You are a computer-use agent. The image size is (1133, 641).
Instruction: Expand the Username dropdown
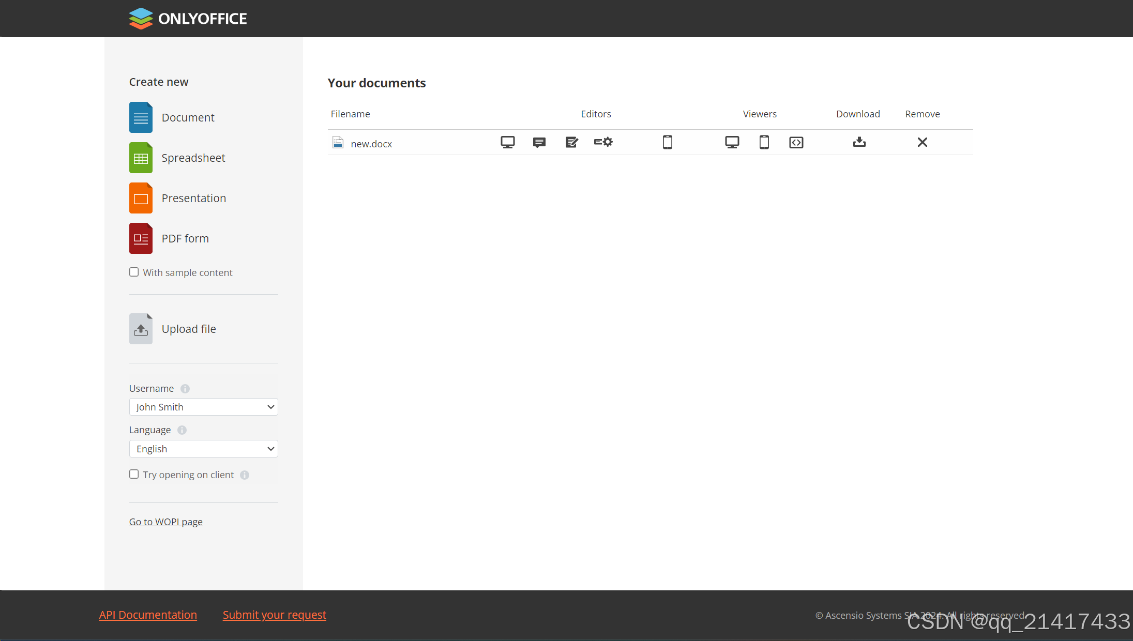click(203, 407)
